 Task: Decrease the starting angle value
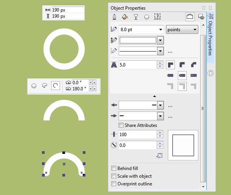[x=90, y=83]
